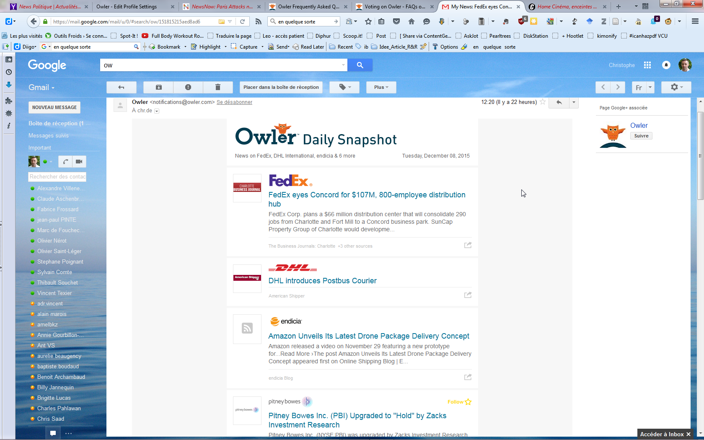Share the FedEx article

pos(468,245)
